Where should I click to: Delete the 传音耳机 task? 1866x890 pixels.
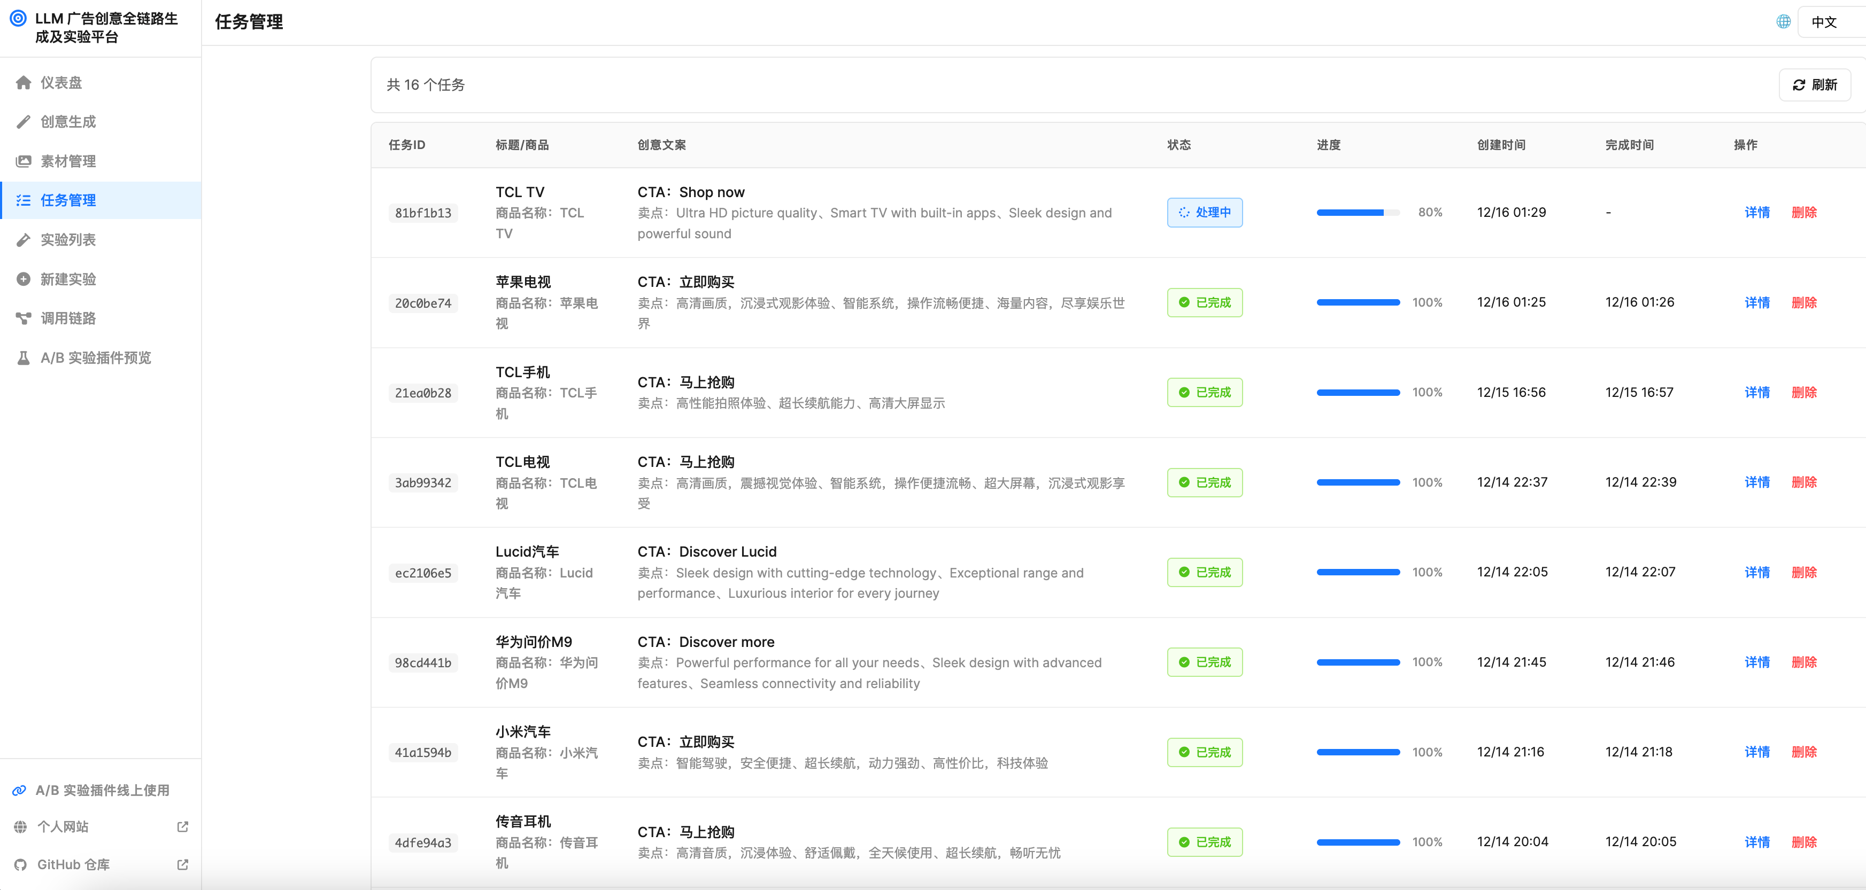1803,842
